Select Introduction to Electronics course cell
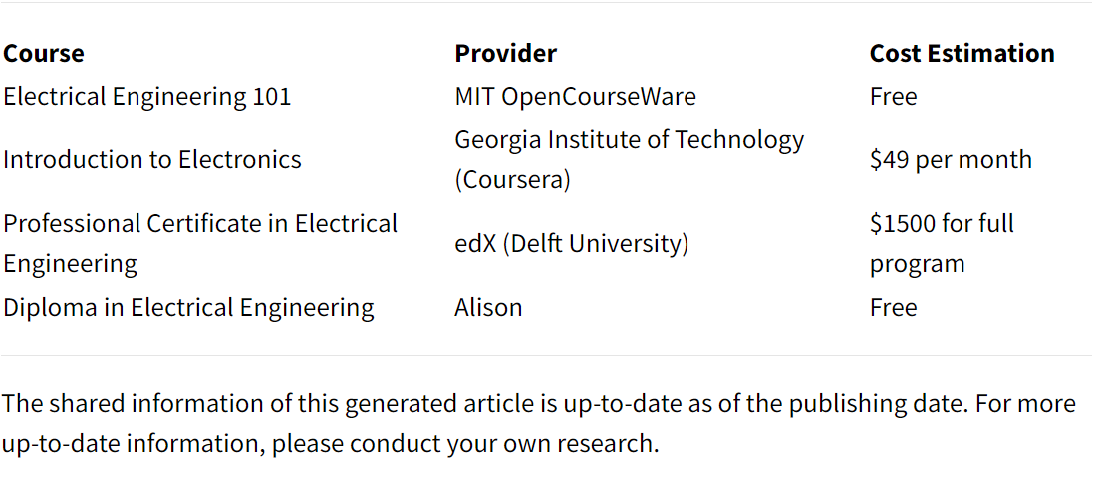 (152, 159)
